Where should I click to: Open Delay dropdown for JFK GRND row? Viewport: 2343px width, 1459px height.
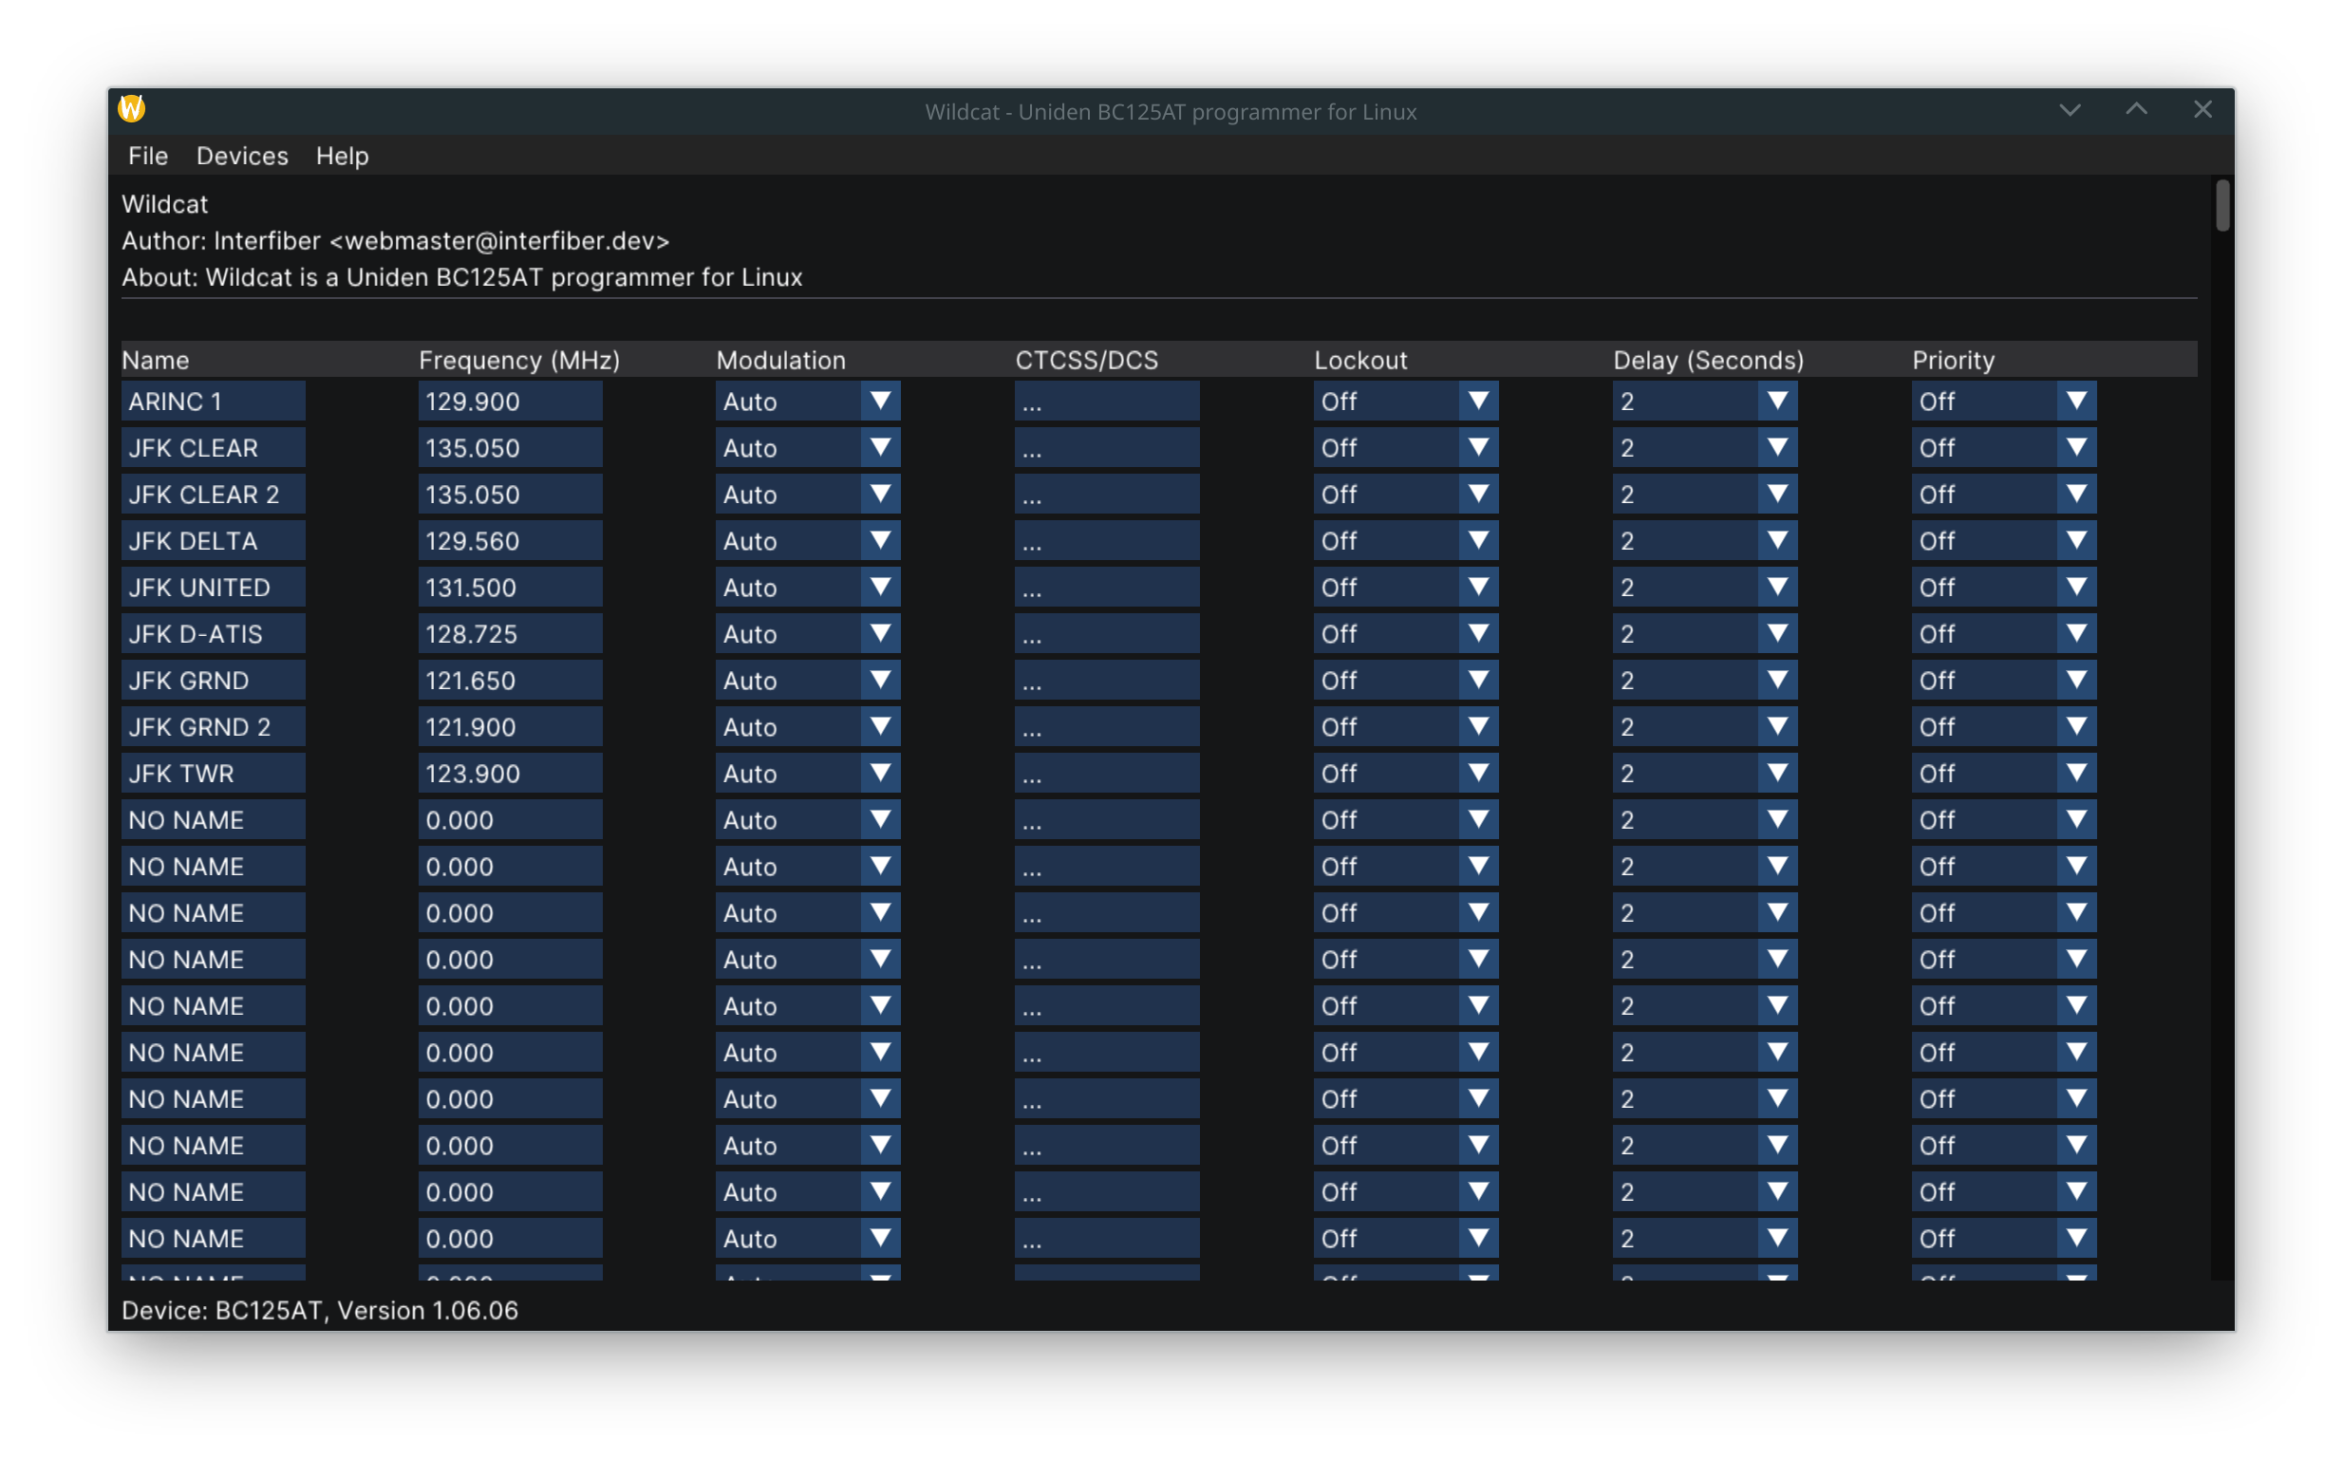1704,680
